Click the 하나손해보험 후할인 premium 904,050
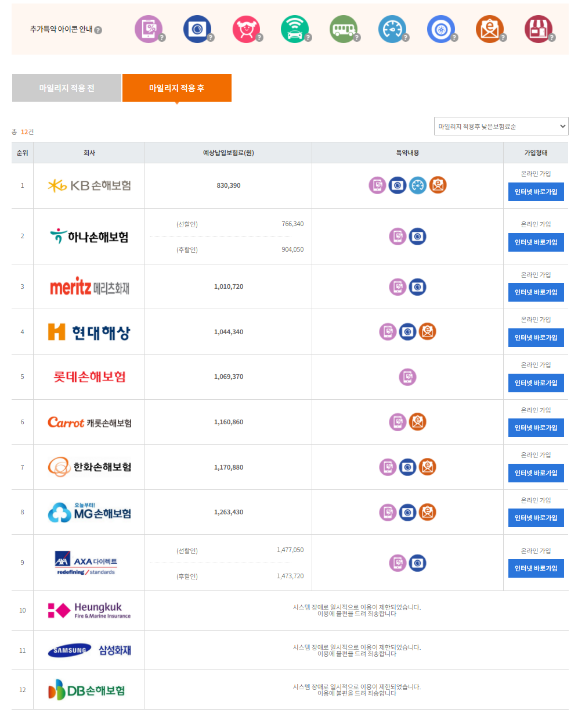 tap(292, 250)
